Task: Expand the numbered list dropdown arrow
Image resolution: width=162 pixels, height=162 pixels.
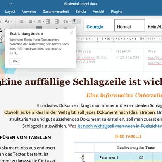Action: coord(35,21)
